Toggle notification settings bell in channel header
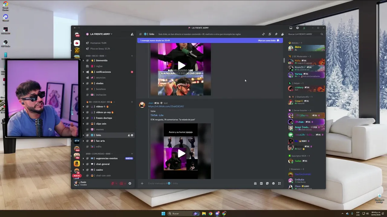 [270, 34]
